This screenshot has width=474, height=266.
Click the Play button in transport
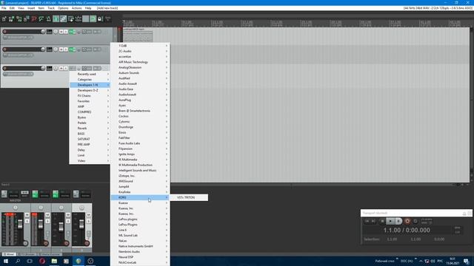(390, 221)
